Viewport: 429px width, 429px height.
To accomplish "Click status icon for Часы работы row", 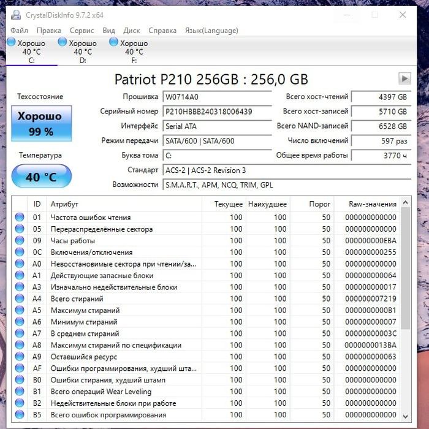I will [20, 240].
